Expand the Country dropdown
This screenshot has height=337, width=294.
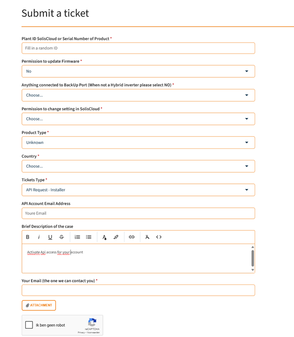(x=138, y=166)
